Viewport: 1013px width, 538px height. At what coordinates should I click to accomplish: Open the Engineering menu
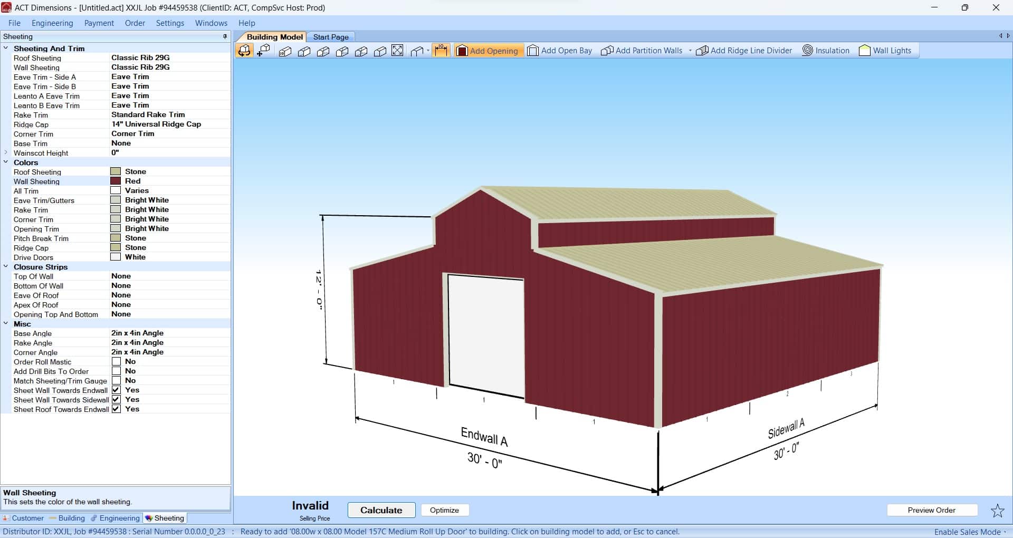[x=52, y=23]
